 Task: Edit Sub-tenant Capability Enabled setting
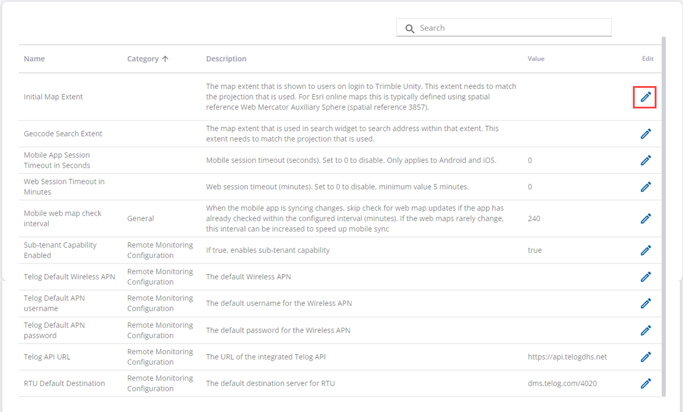(x=645, y=250)
